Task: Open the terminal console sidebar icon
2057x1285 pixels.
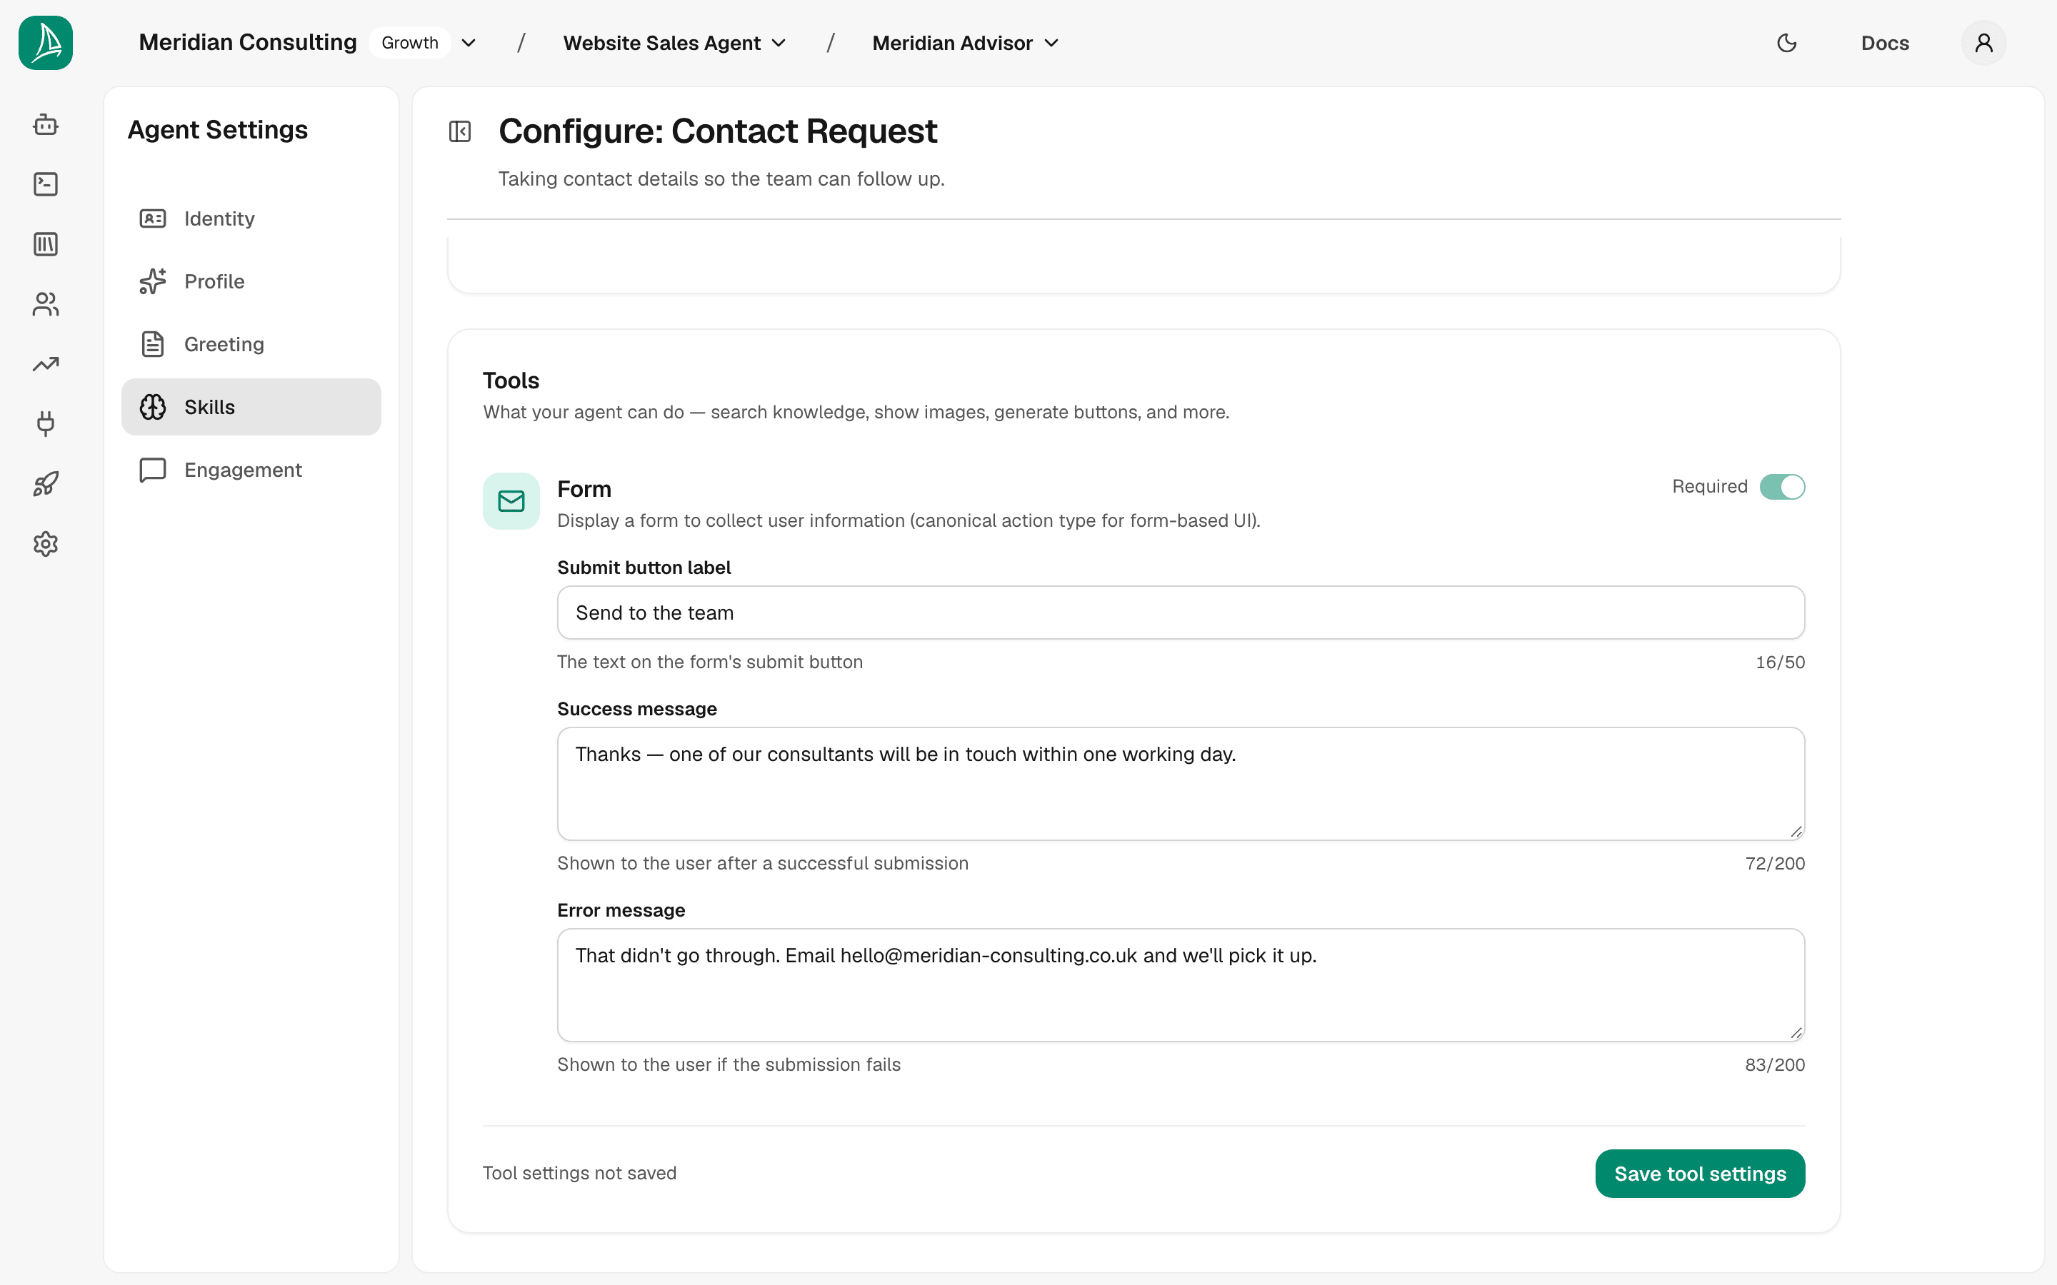Action: click(x=46, y=184)
